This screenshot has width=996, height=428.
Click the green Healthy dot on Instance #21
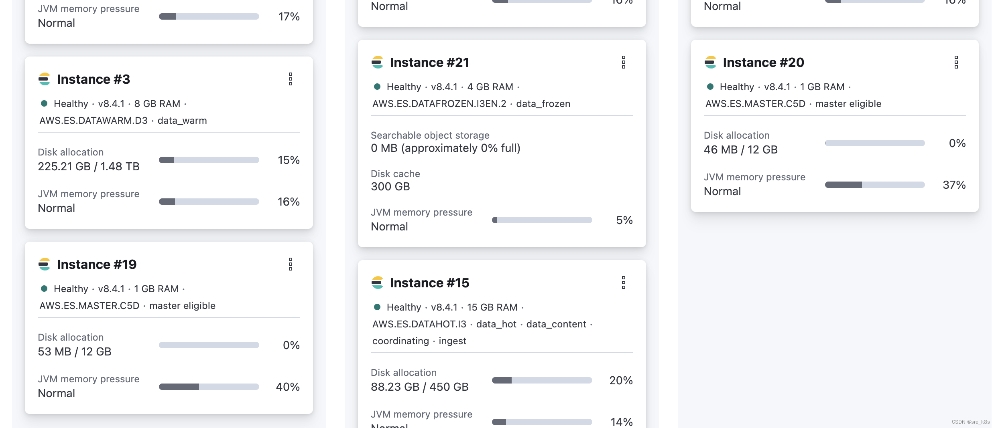click(x=377, y=87)
